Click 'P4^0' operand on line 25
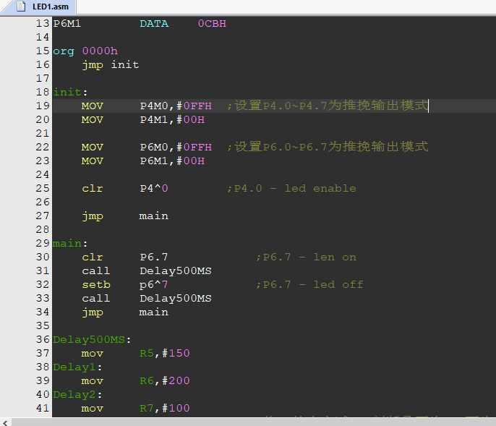 [154, 189]
